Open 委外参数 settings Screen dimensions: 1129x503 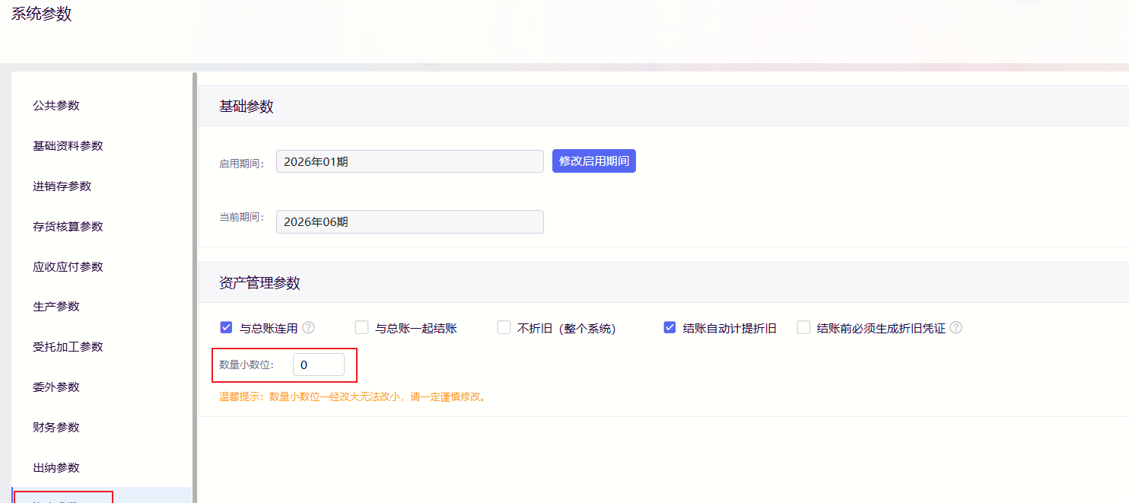(x=56, y=387)
